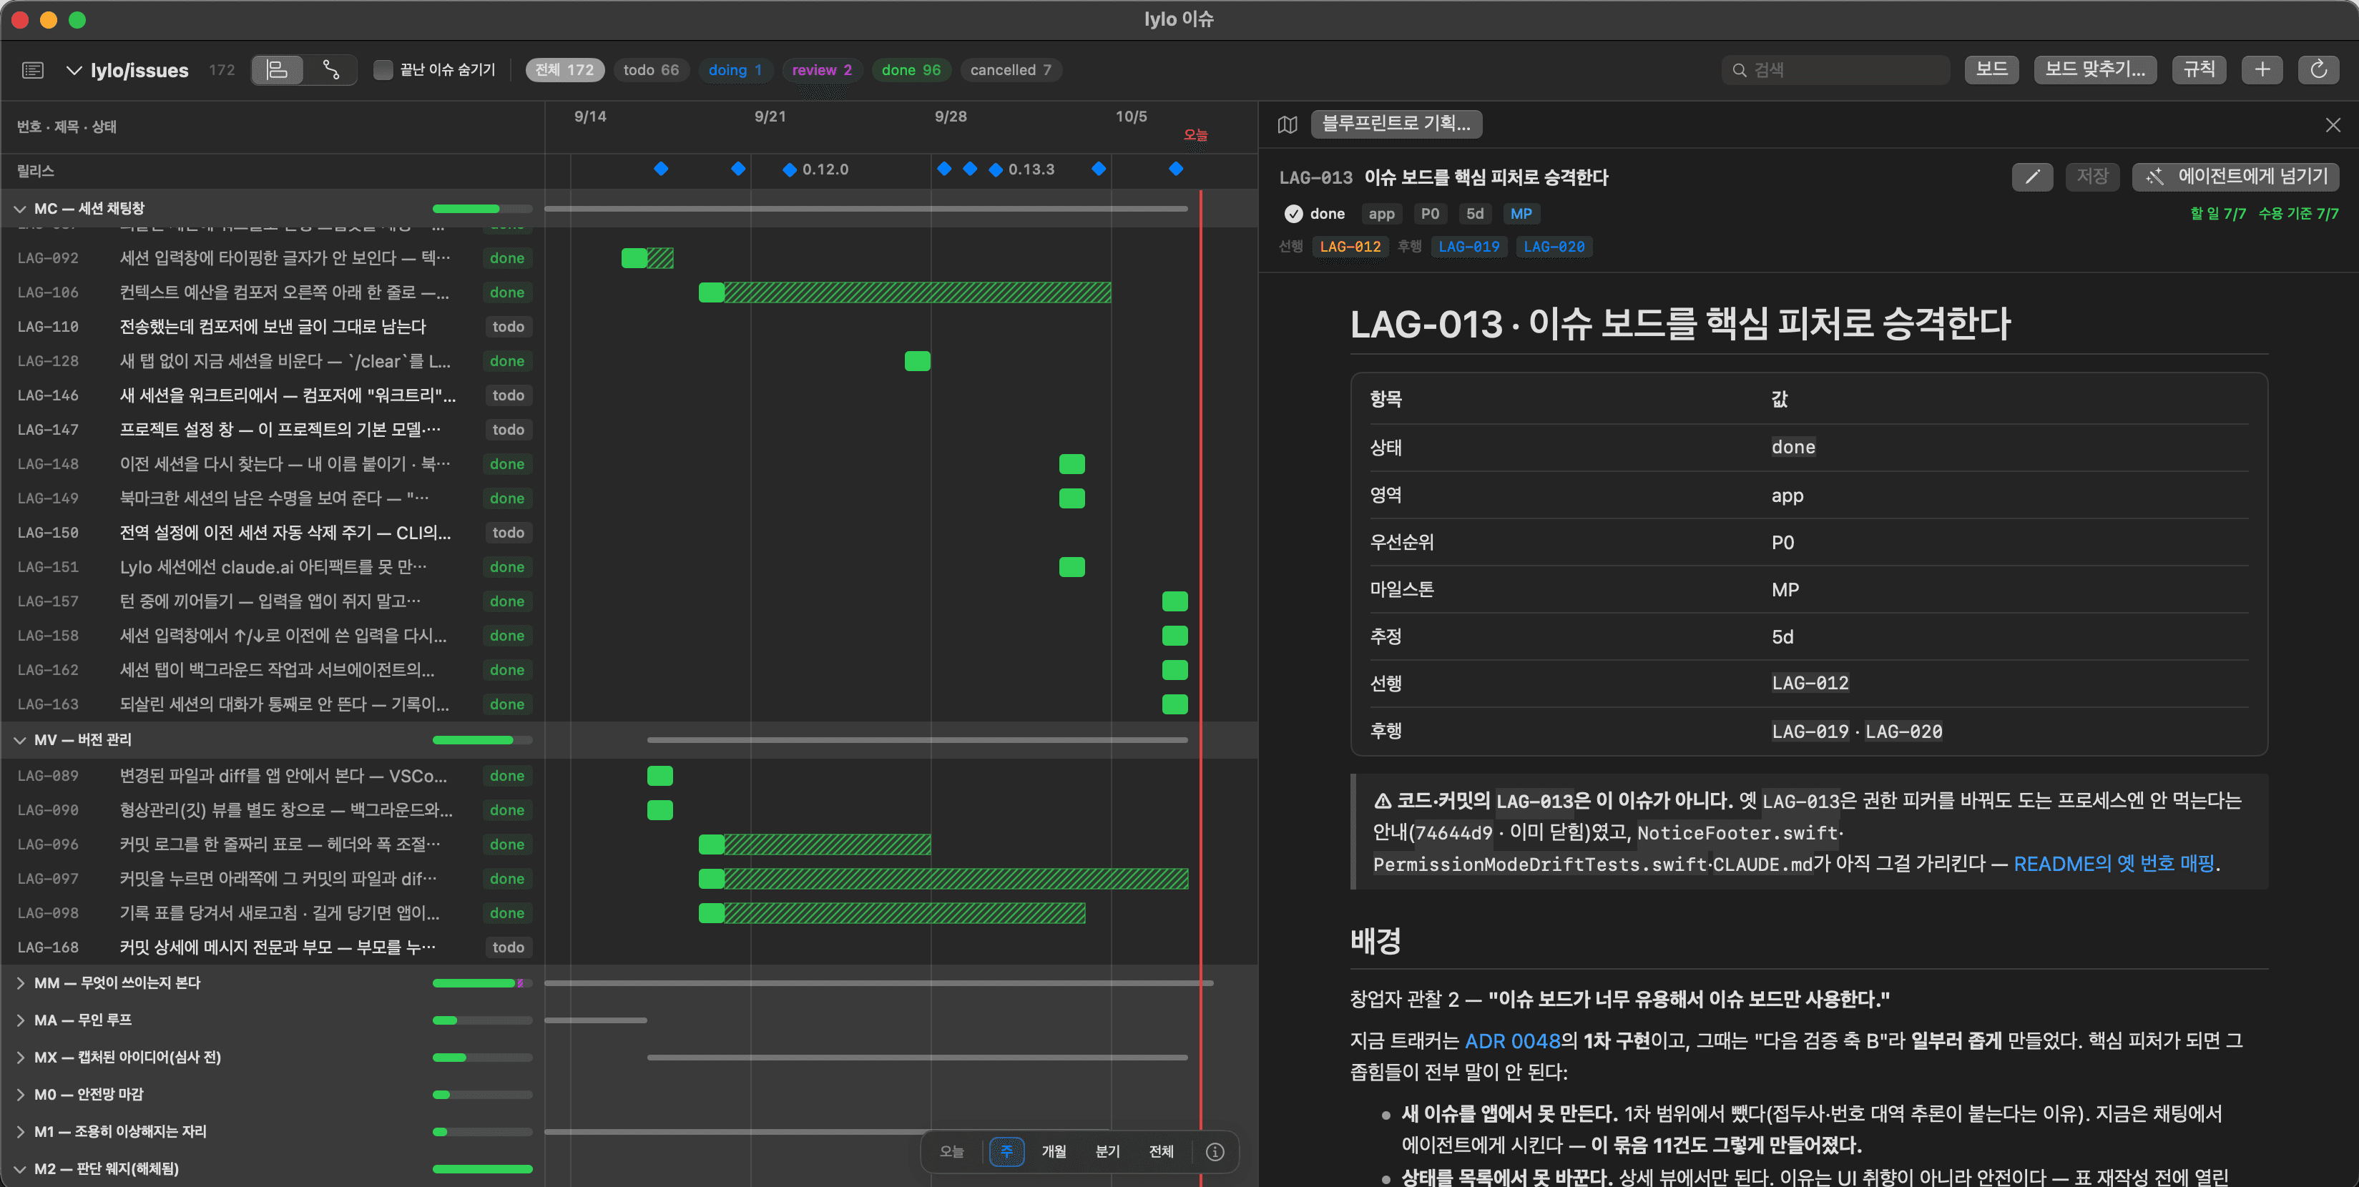Screen dimensions: 2359x1187
Task: Open the 보드 button
Action: 1992,69
